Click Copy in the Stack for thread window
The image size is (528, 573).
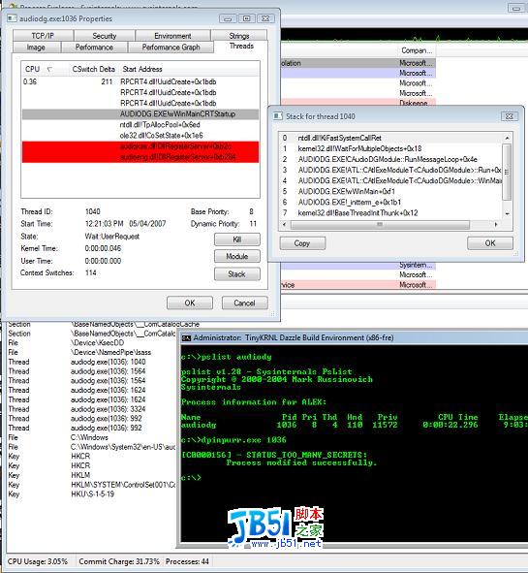(x=302, y=243)
